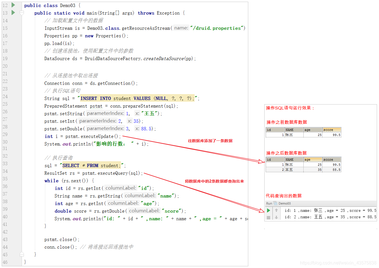Click the 'throws' keyword in main signature

[x=146, y=13]
